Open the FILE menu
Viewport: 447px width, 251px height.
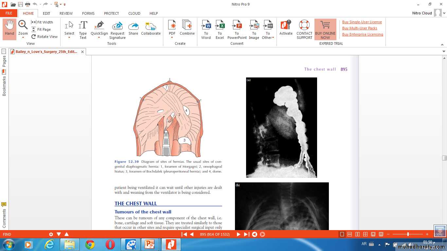9,13
